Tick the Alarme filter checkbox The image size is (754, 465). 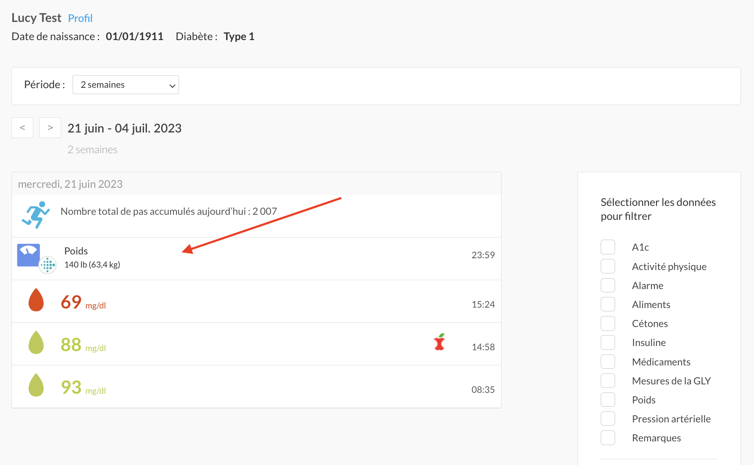608,285
